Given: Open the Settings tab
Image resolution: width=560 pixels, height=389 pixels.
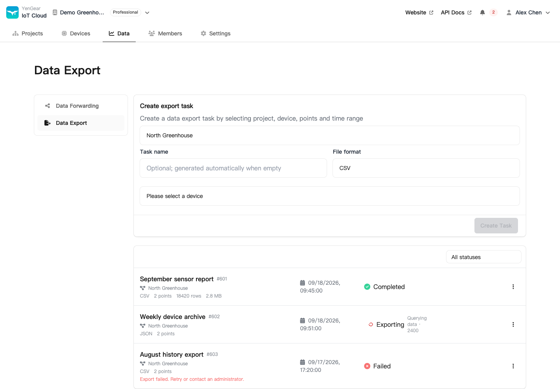Looking at the screenshot, I should click(x=215, y=33).
